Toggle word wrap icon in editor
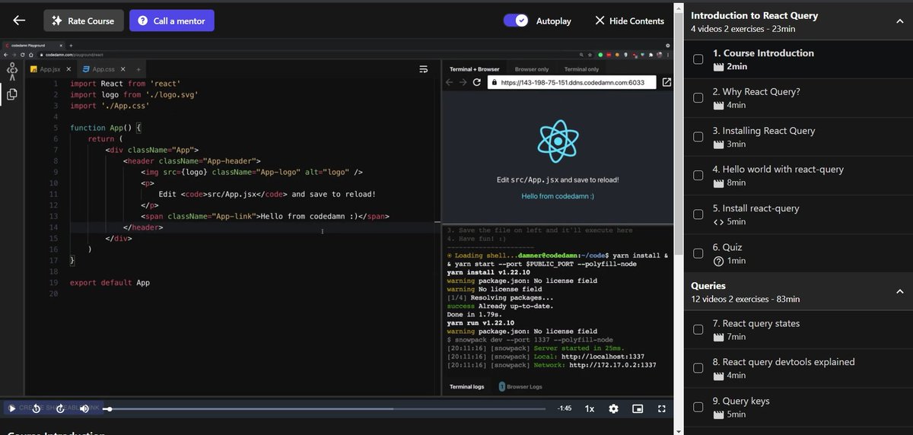The height and width of the screenshot is (435, 913). pyautogui.click(x=424, y=69)
